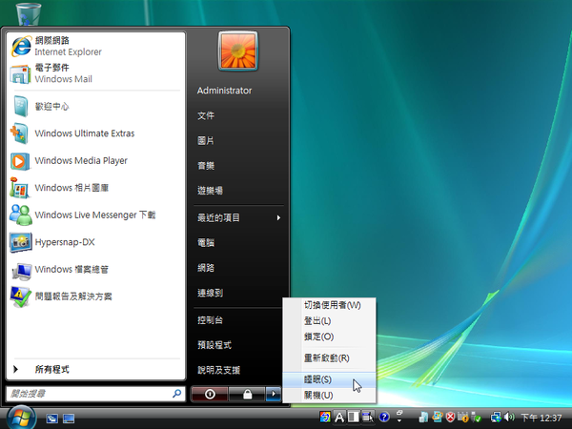
Task: Open Windows 相片圖庫 photo gallery
Action: click(x=95, y=188)
